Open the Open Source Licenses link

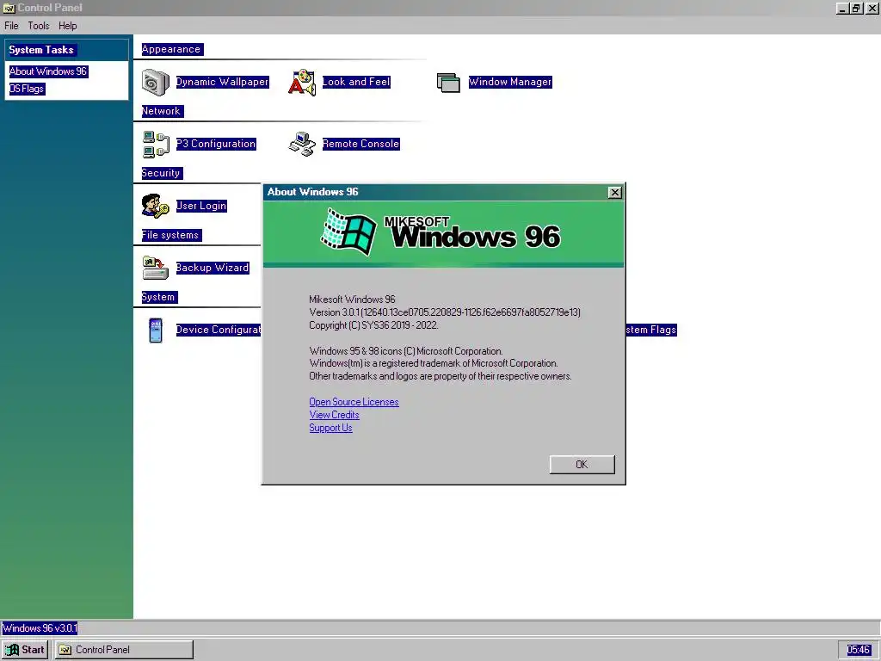click(354, 402)
